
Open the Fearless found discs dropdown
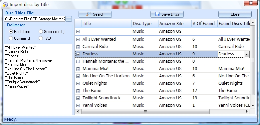coord(247,54)
